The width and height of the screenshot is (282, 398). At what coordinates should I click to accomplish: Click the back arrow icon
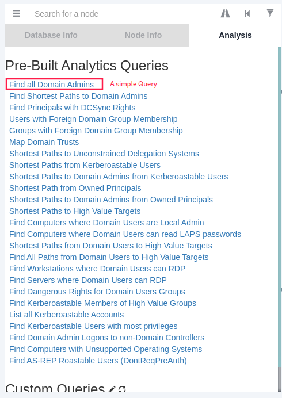coord(247,13)
